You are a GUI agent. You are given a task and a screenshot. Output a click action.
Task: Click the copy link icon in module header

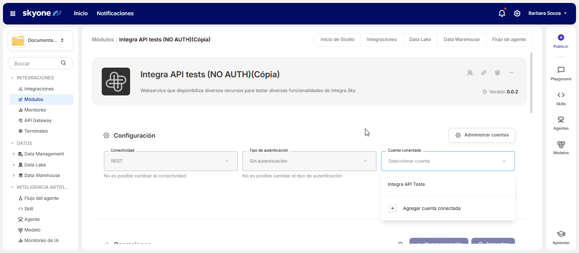(x=484, y=73)
